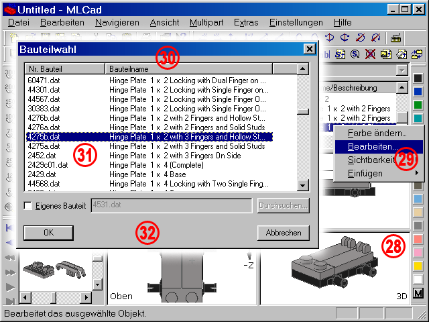
Task: Select row 2429.dat Hinge Plate 1 x 4 Base
Action: (149, 174)
